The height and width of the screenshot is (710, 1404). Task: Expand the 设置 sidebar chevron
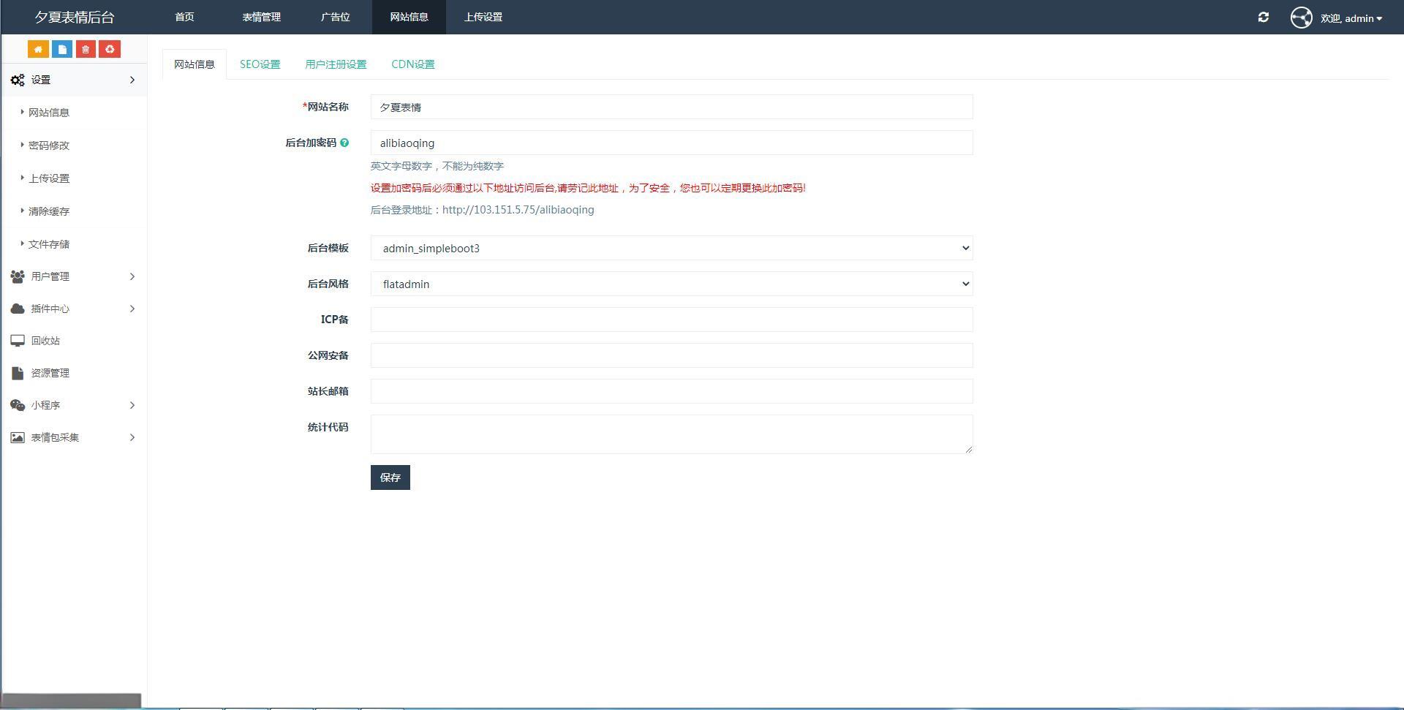(132, 80)
